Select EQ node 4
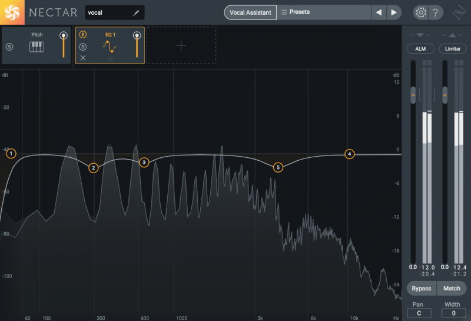 tap(349, 154)
